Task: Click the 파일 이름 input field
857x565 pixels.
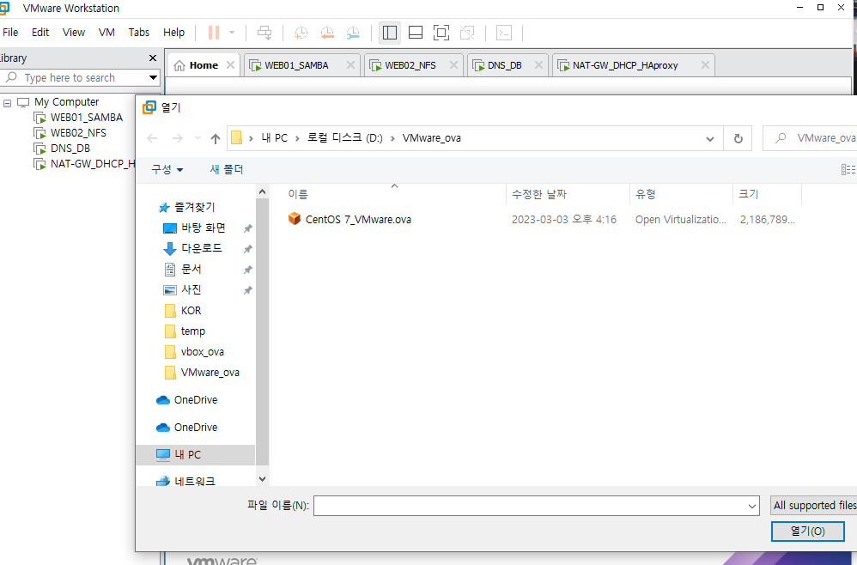Action: click(536, 506)
